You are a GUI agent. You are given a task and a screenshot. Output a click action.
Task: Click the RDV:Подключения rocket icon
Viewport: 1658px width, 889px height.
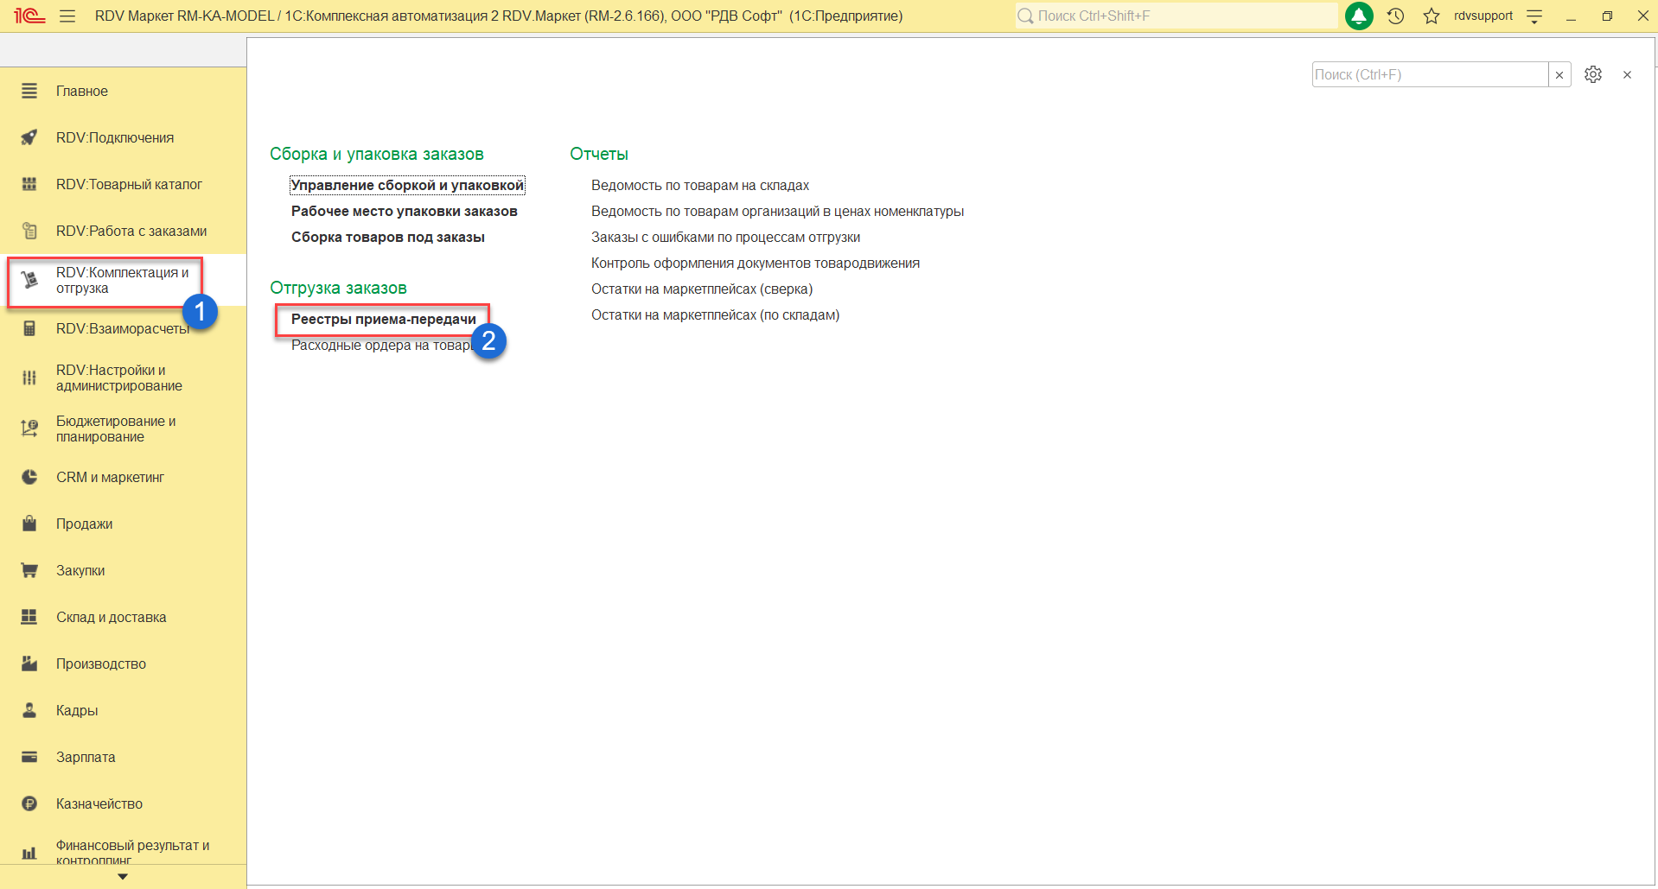pyautogui.click(x=29, y=137)
